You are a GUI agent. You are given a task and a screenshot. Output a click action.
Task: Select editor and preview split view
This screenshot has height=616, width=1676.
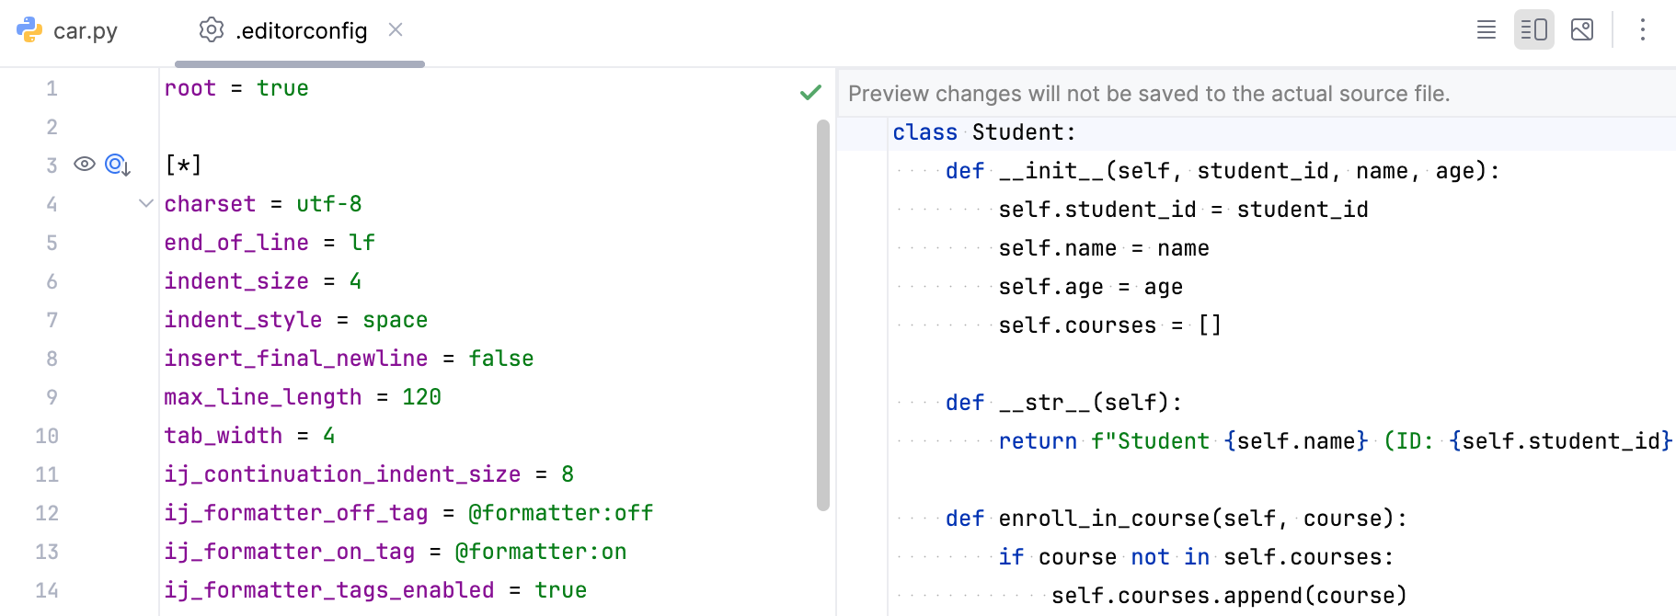coord(1533,29)
